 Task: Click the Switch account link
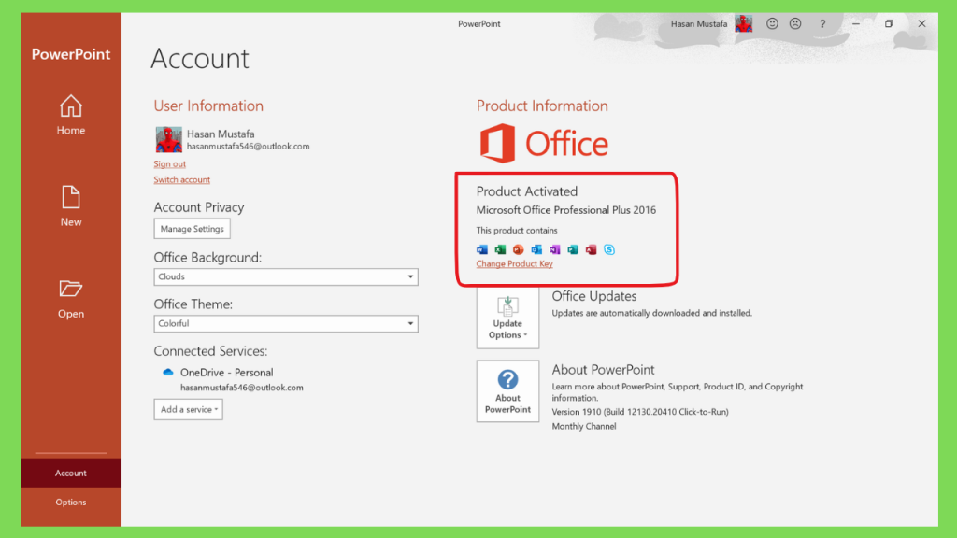point(182,180)
